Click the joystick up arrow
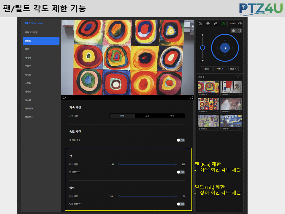 click(x=225, y=40)
